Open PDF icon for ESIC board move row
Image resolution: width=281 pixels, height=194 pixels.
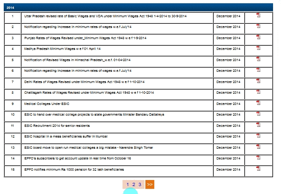258,146
